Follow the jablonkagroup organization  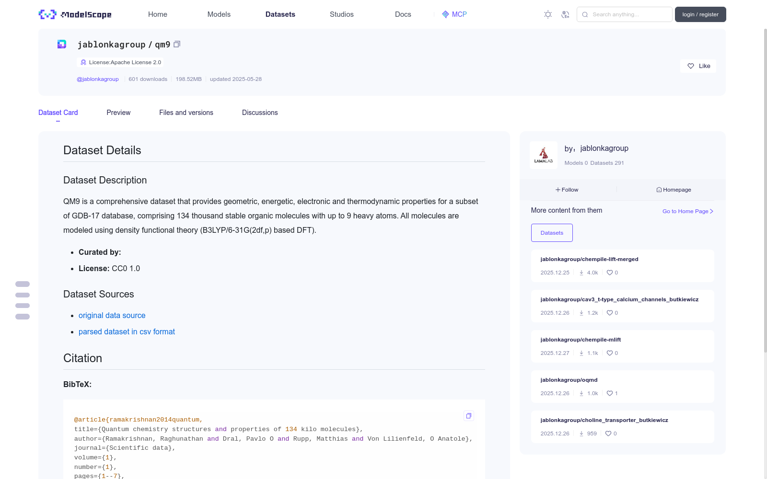[567, 190]
